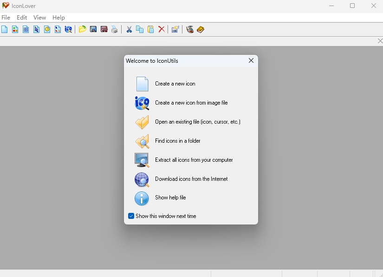The width and height of the screenshot is (383, 277).
Task: Uncheck Show this window next time
Action: point(131,216)
